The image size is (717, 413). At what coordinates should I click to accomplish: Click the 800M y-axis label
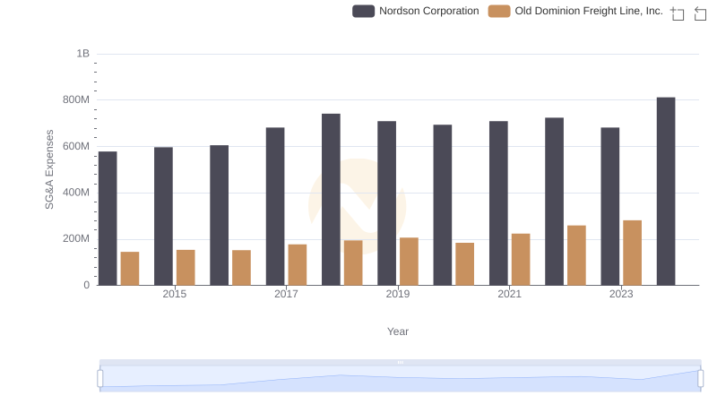(x=76, y=99)
